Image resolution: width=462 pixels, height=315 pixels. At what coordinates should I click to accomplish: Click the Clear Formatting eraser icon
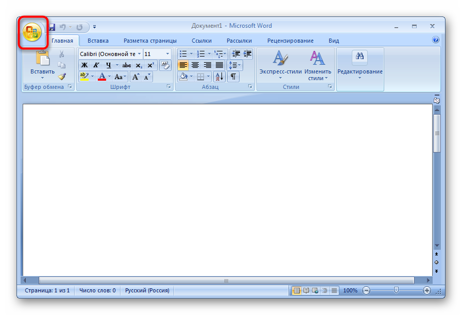coord(165,65)
